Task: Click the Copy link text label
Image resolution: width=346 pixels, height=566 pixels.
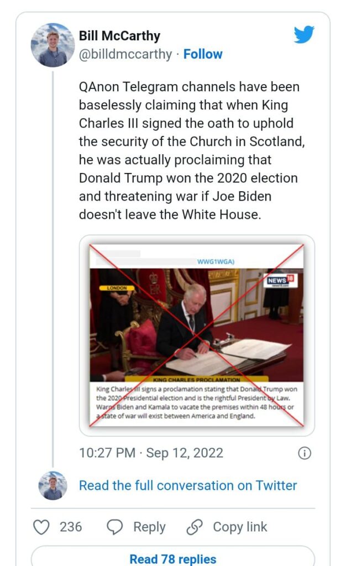Action: pyautogui.click(x=240, y=527)
